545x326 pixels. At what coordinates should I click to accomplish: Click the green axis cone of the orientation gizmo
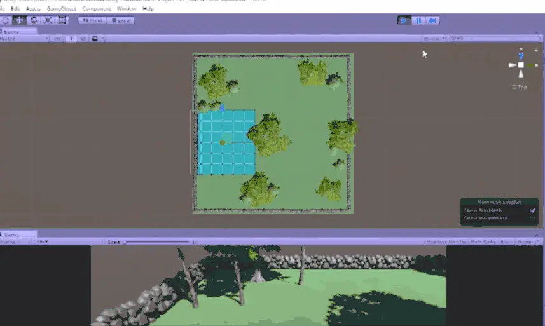530,65
